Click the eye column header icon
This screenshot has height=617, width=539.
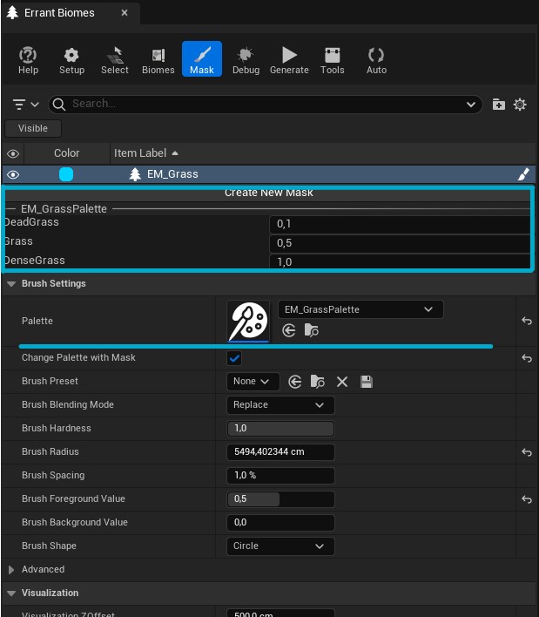point(13,153)
